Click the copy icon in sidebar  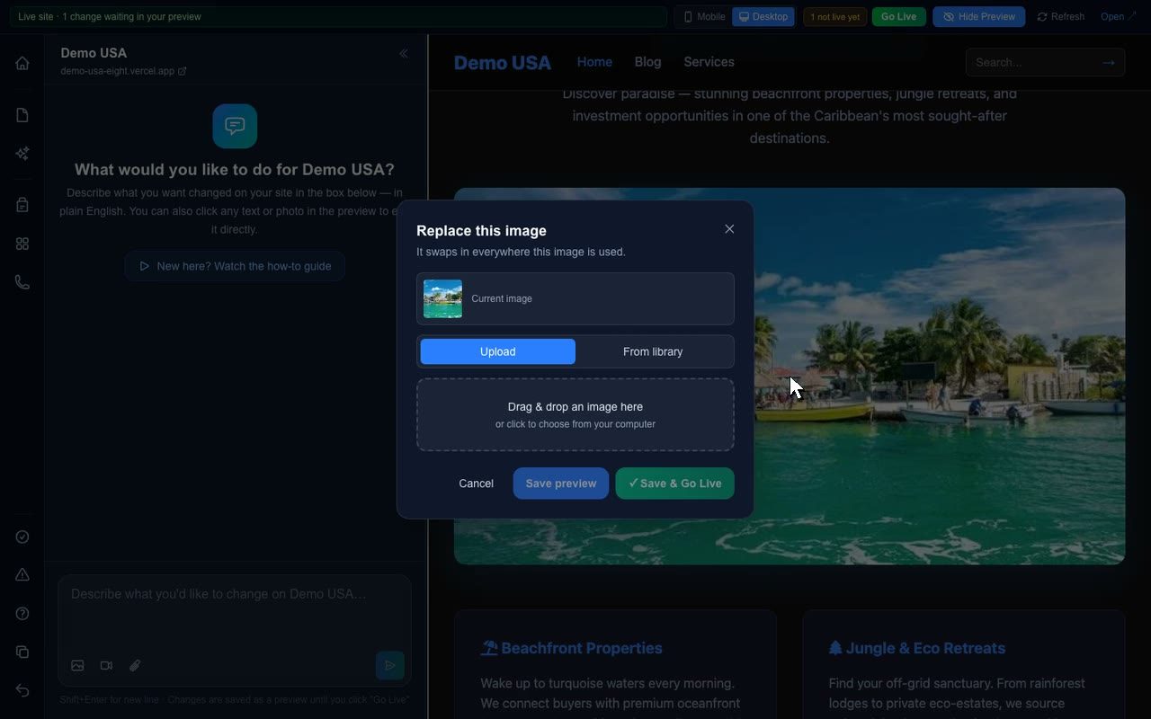(22, 652)
